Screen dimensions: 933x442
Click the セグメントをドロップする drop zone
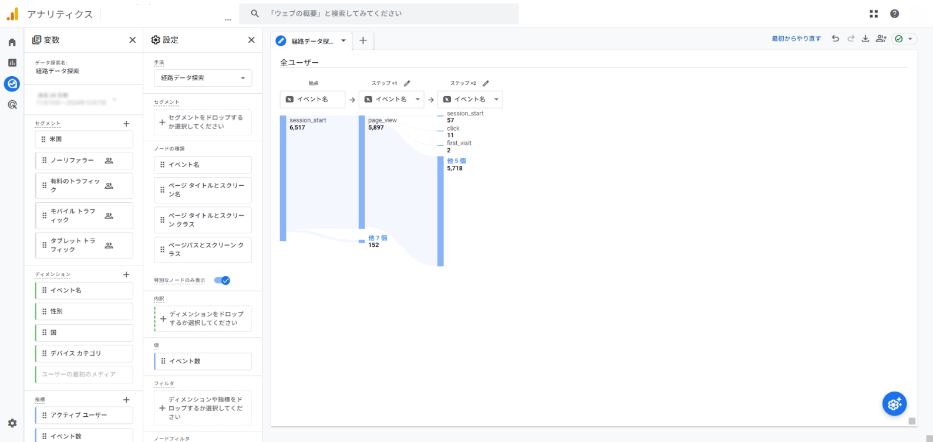tap(203, 122)
